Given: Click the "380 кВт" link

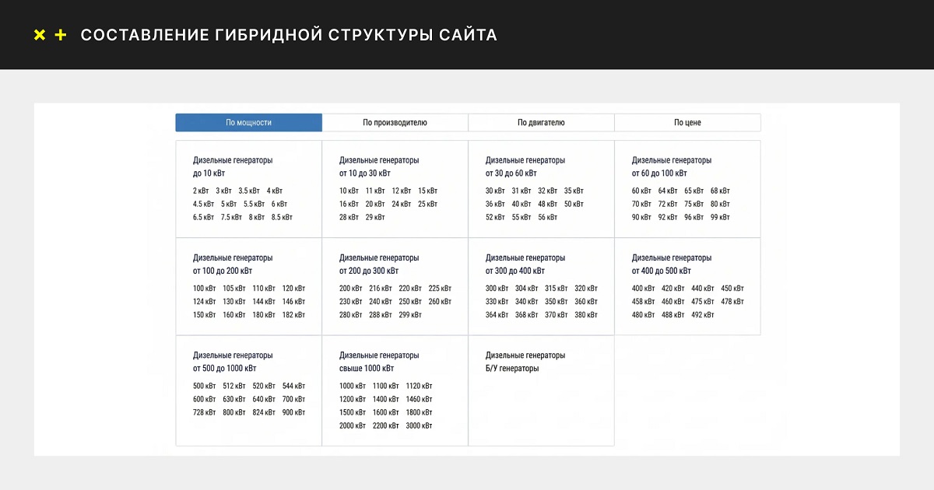Looking at the screenshot, I should click(586, 315).
